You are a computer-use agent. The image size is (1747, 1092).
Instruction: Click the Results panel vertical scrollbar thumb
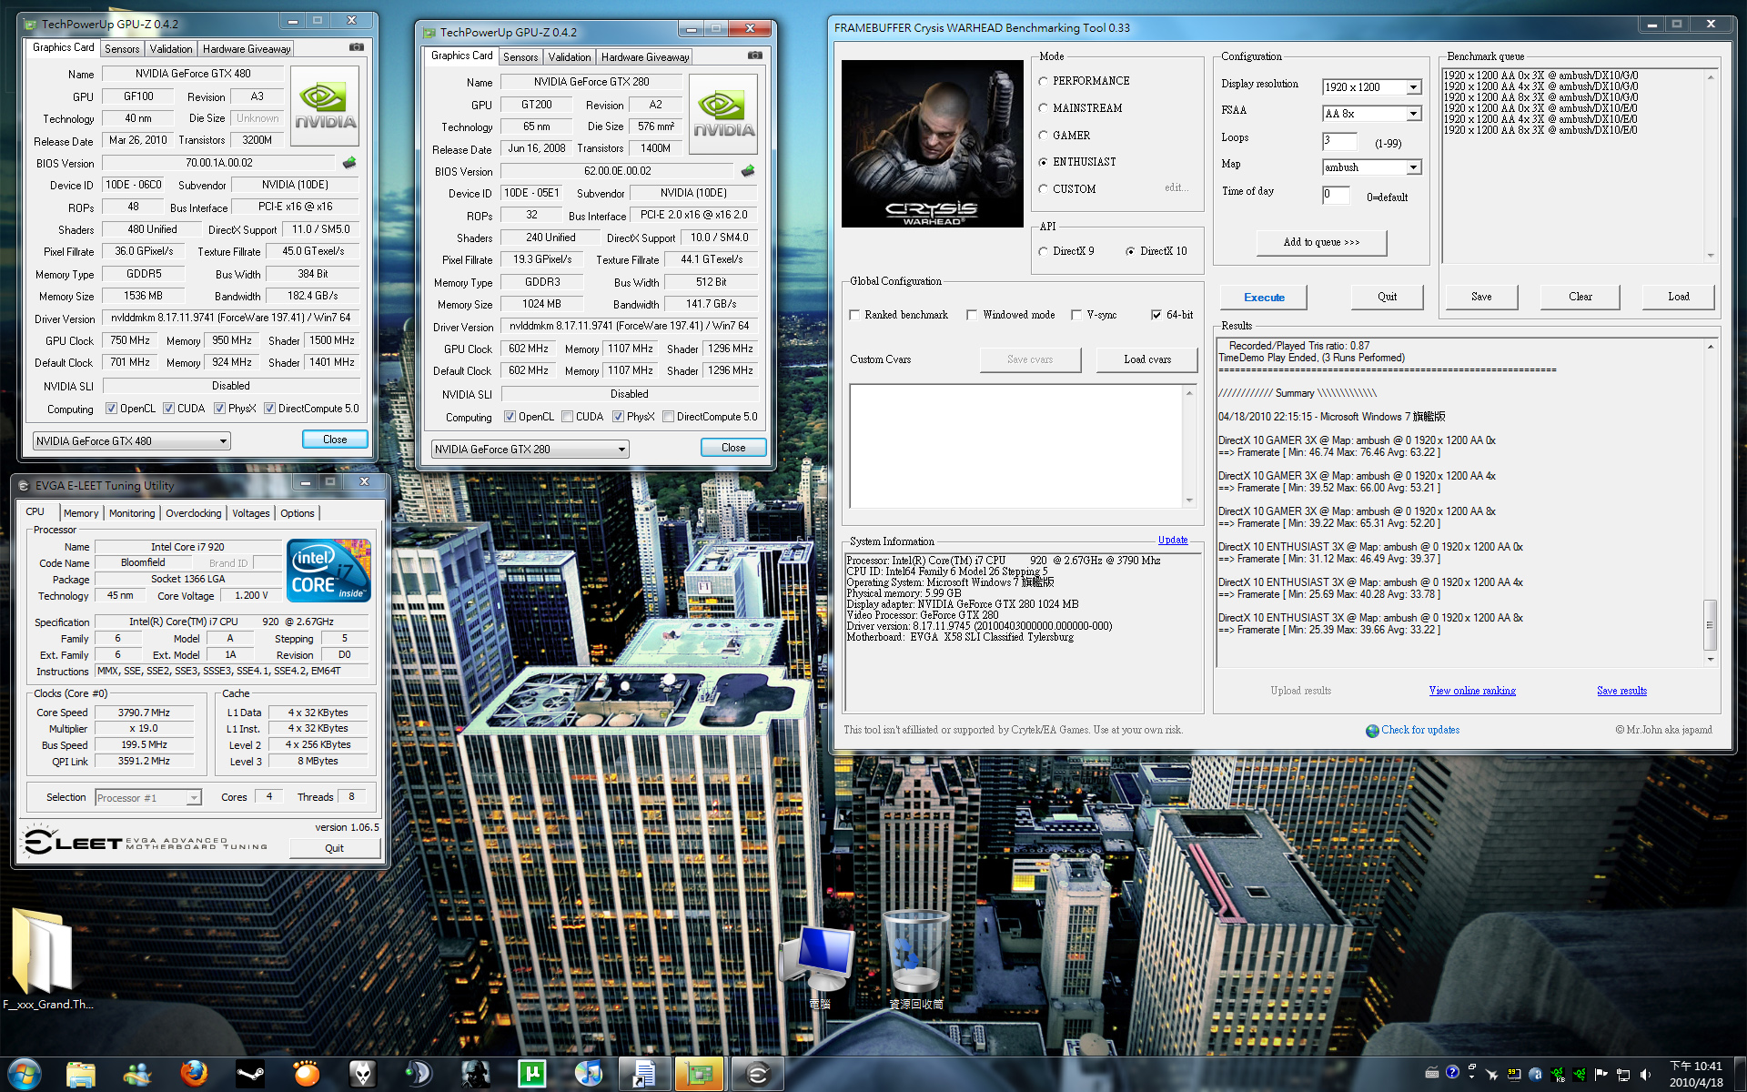click(1710, 625)
